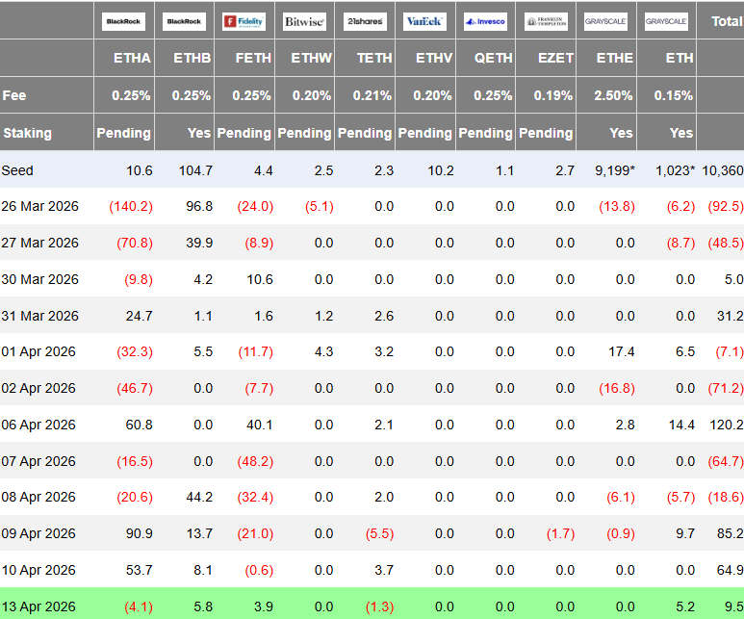Select the ETHB ticker header
Screen dimensions: 744x619
(192, 58)
